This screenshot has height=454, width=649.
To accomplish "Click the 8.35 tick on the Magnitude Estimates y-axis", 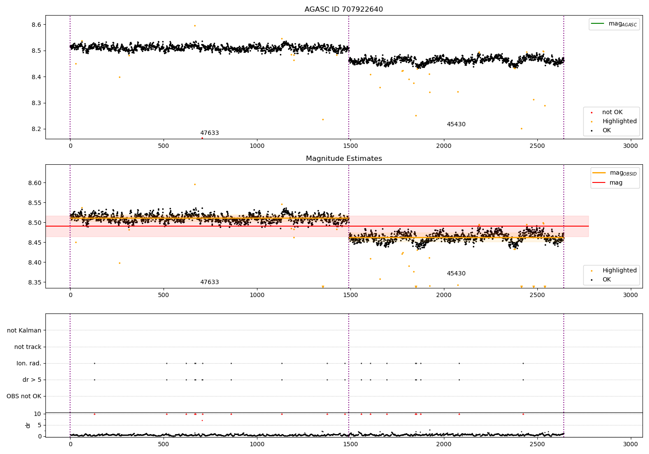I will click(35, 283).
